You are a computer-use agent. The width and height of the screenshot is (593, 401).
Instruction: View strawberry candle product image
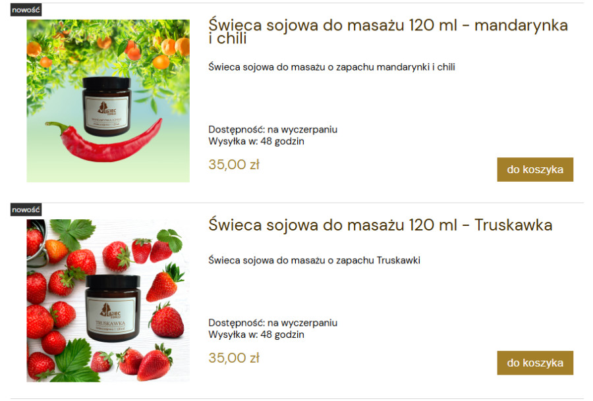point(108,300)
